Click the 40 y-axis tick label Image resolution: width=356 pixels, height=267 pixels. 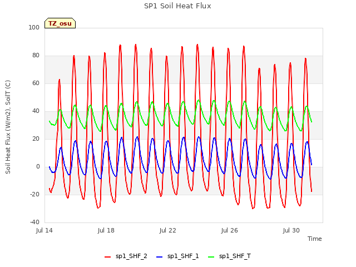tap(36, 111)
